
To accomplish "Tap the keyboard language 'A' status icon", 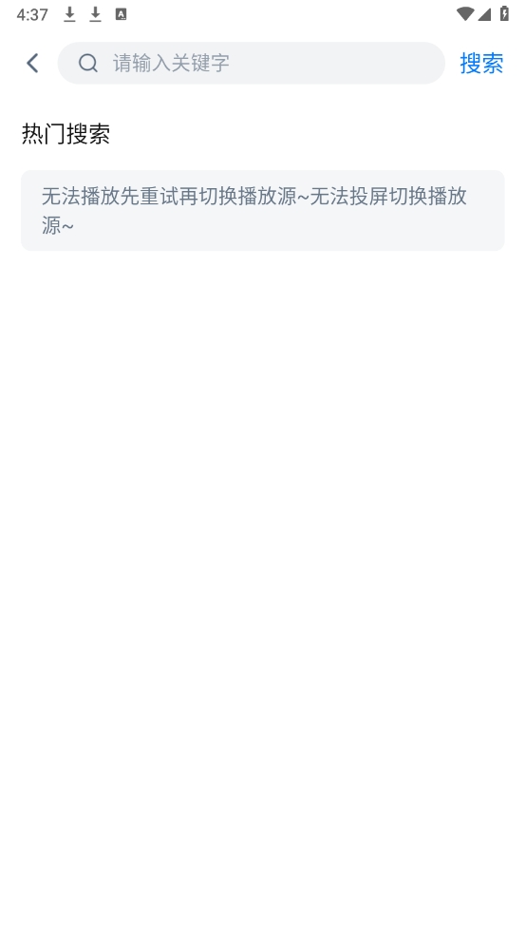I will tap(121, 14).
